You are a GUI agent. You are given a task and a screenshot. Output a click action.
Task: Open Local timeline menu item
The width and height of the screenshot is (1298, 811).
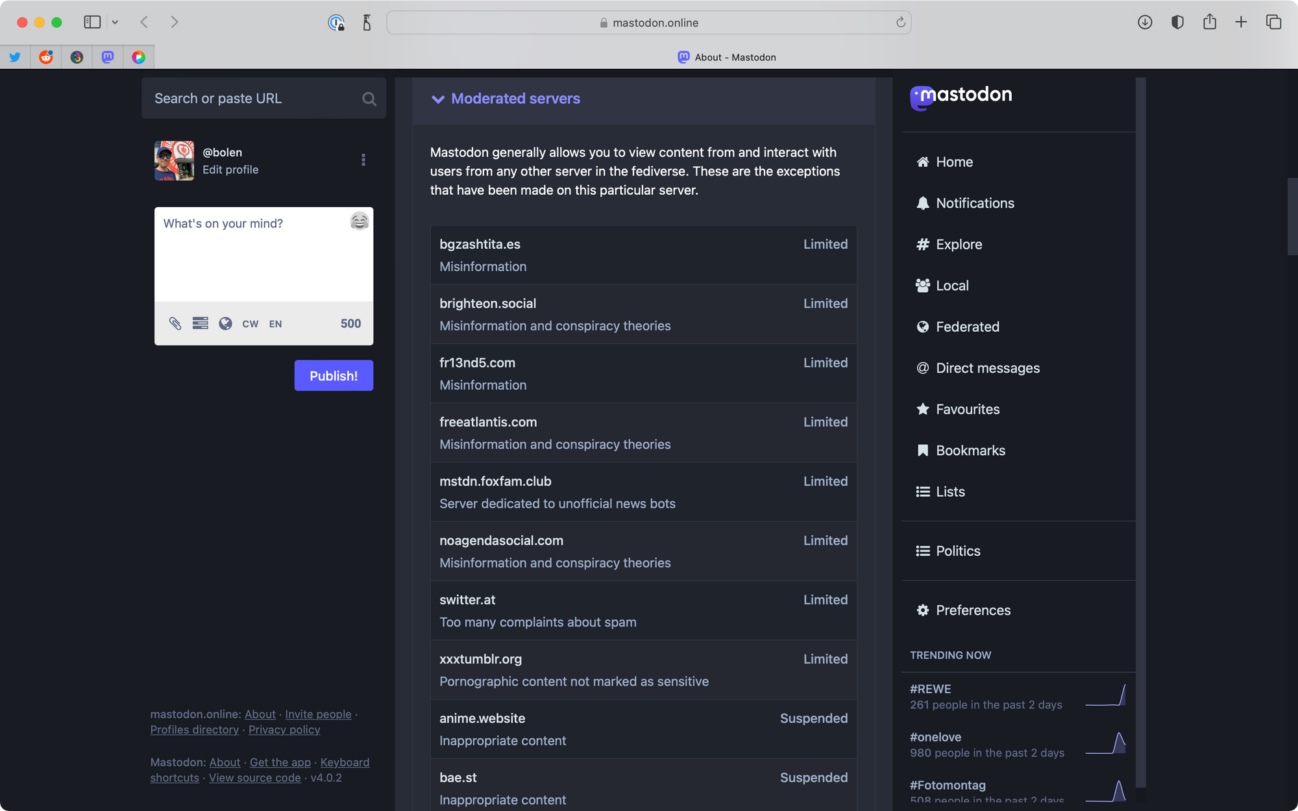point(953,285)
